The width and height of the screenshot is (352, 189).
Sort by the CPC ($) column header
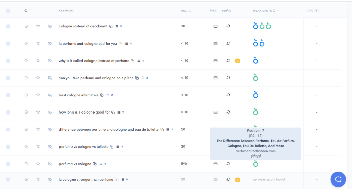(x=313, y=11)
